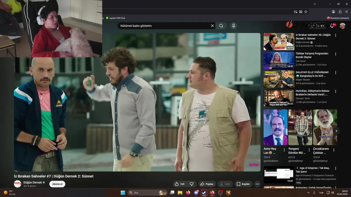Open the taskbar app icon showing 4
351x197 pixels.
(228, 193)
